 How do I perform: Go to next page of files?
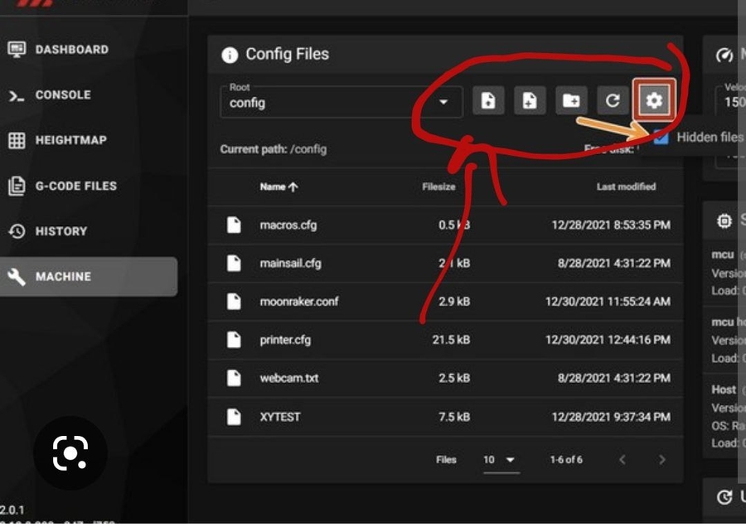click(x=661, y=459)
